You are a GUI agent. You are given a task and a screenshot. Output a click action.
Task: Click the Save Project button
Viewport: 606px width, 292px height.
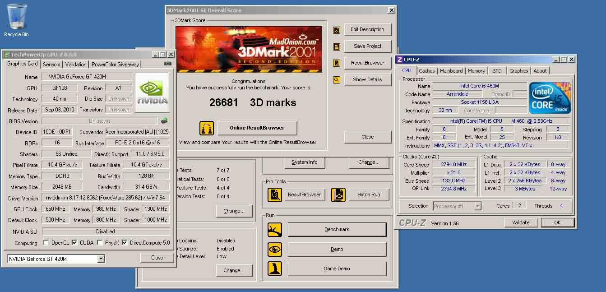(367, 46)
